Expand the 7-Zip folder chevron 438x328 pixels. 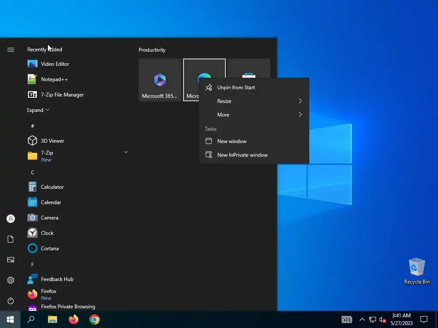[x=126, y=152]
